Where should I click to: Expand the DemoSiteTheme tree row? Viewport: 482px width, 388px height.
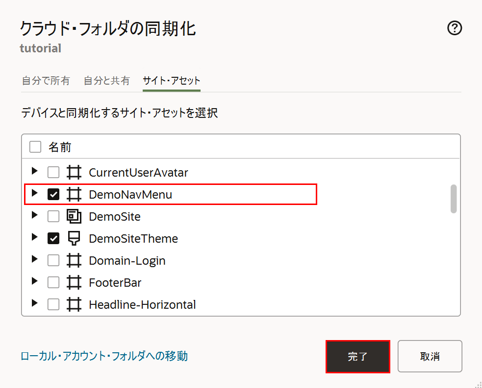coord(34,237)
